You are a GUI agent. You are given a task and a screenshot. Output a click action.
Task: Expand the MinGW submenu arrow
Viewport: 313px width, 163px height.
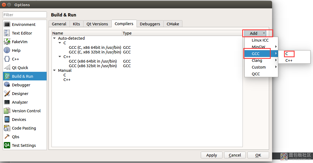pos(276,47)
